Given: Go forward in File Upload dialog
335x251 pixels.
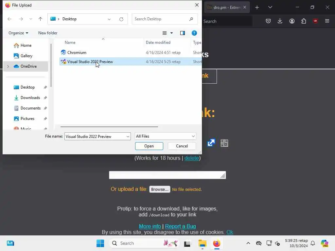Looking at the screenshot, I should click(21, 19).
